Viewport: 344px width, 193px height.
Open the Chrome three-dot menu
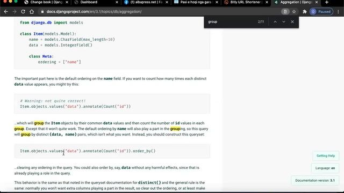point(338,12)
